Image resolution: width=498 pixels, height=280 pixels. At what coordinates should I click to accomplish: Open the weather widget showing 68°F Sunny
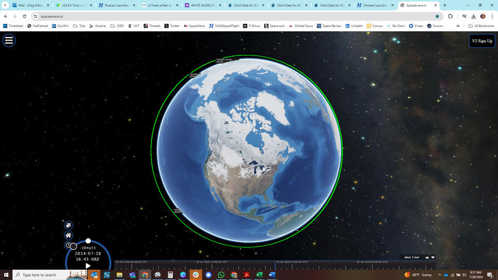coord(418,275)
